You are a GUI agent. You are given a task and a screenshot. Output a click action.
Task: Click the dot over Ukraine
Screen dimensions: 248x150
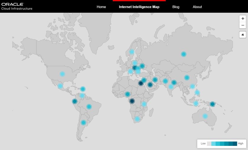coord(142,66)
